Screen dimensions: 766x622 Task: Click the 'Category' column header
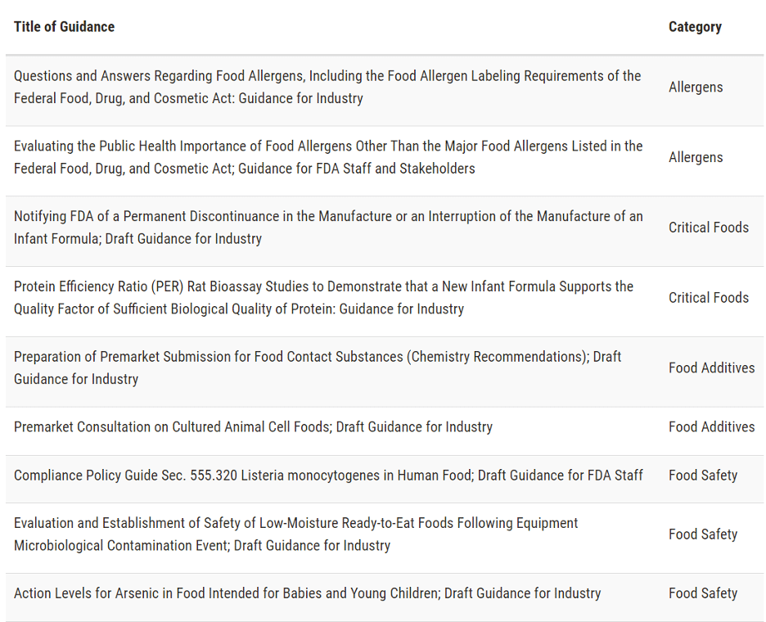pyautogui.click(x=695, y=27)
